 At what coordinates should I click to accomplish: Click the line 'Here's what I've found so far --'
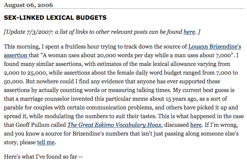coord(43,156)
